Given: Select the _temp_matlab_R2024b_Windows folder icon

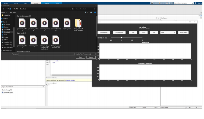Looking at the screenshot, I should coord(78,23).
